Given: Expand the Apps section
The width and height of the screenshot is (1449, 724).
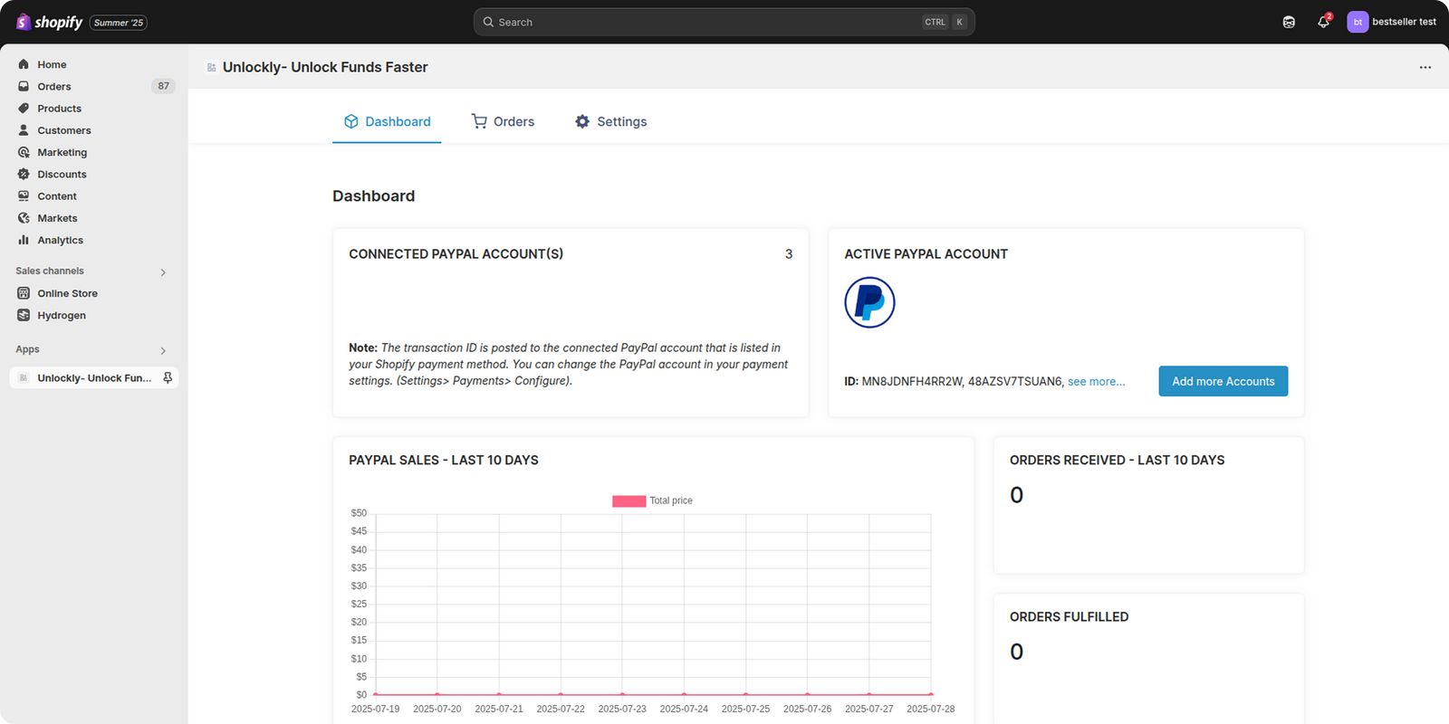Looking at the screenshot, I should point(163,350).
